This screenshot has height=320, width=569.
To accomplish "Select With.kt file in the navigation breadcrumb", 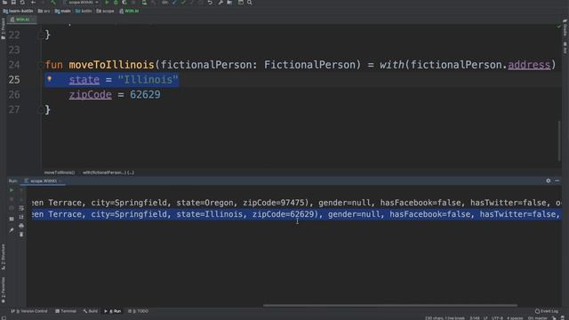I will coord(129,11).
